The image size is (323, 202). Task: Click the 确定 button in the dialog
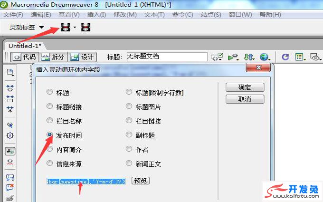click(245, 87)
